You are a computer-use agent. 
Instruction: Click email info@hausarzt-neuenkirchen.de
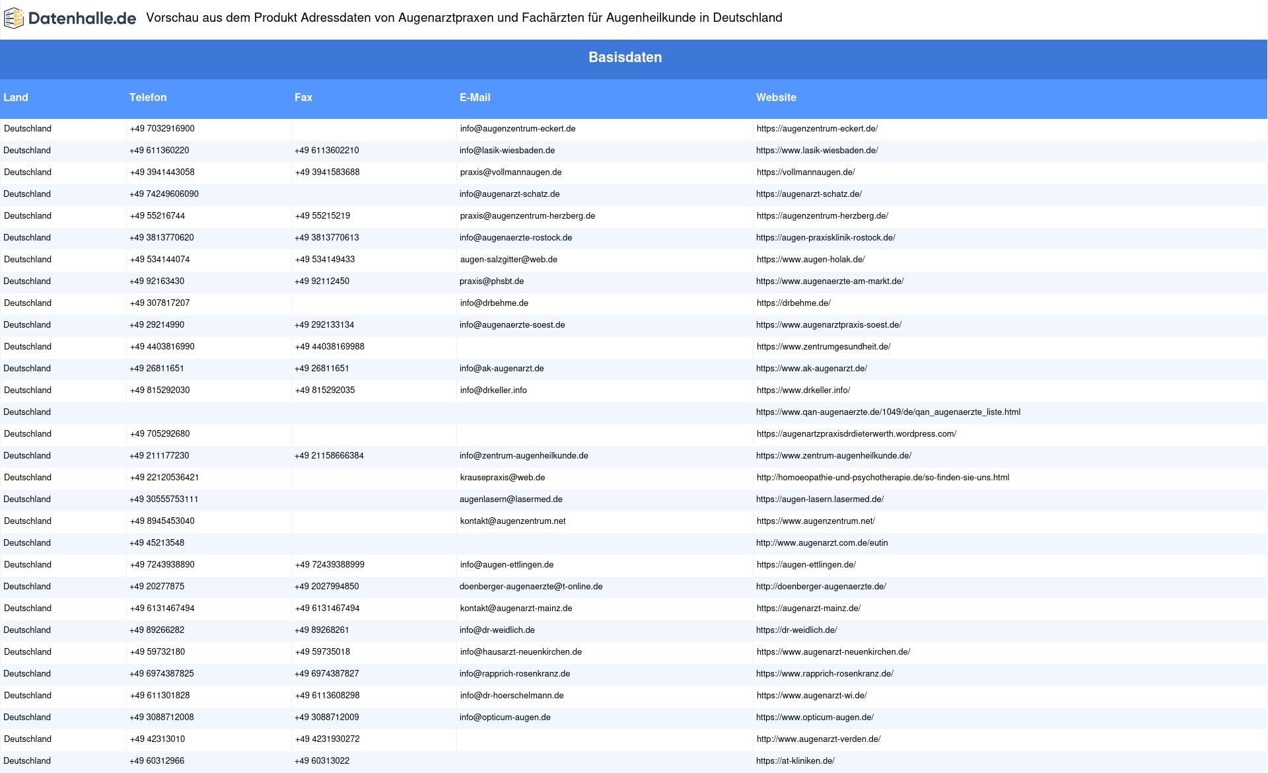coord(521,652)
